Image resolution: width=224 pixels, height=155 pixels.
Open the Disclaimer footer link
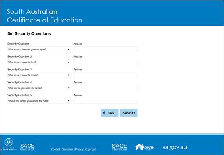68,149
